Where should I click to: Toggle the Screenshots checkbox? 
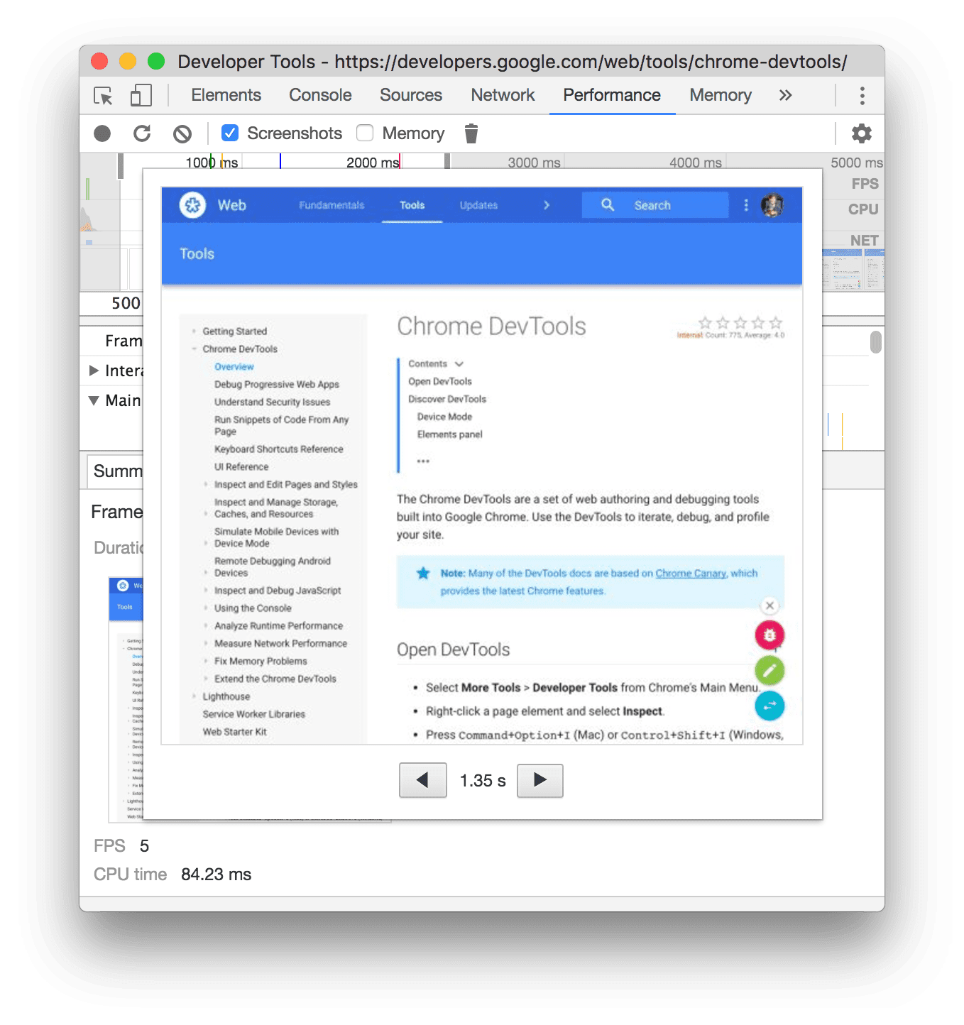pos(229,133)
